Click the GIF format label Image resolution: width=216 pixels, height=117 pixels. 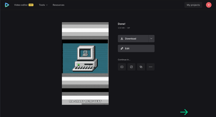coord(129,28)
